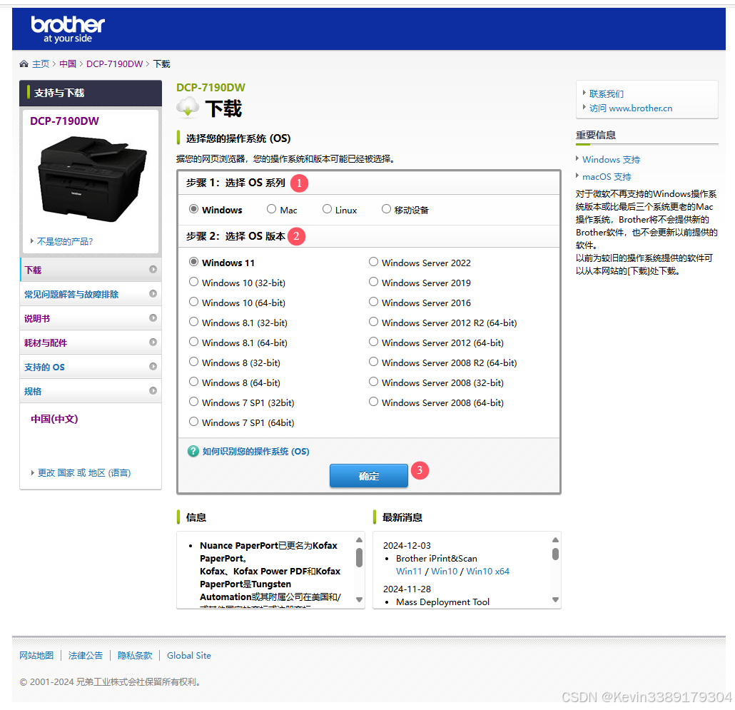735x710 pixels.
Task: Click the arrow icon on the 耗材与配件 row
Action: click(153, 343)
